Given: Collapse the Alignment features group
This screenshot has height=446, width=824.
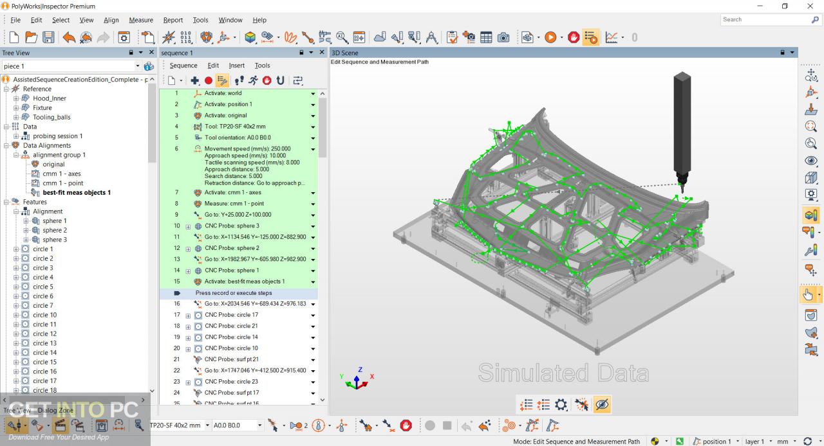Looking at the screenshot, I should tap(16, 211).
